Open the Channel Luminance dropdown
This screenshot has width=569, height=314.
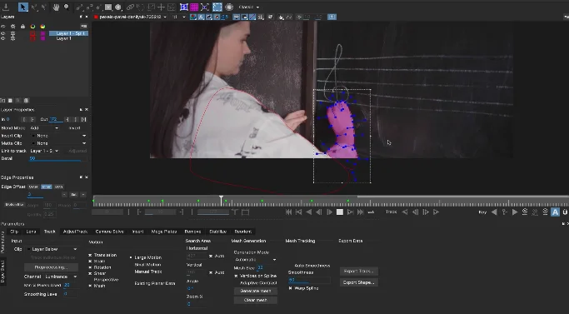click(62, 277)
